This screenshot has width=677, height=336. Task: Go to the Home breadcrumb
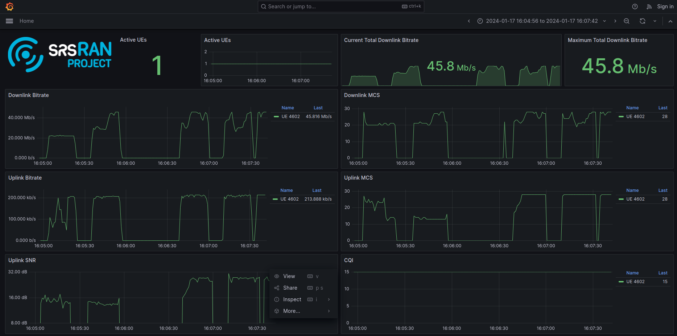[26, 21]
